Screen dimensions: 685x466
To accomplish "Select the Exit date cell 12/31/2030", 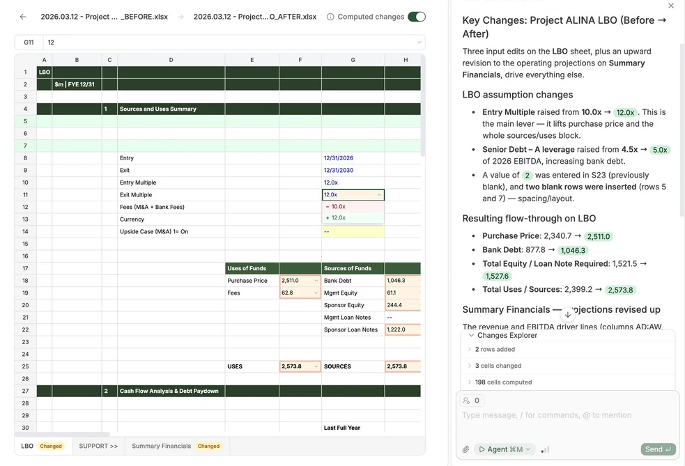I will tap(353, 171).
